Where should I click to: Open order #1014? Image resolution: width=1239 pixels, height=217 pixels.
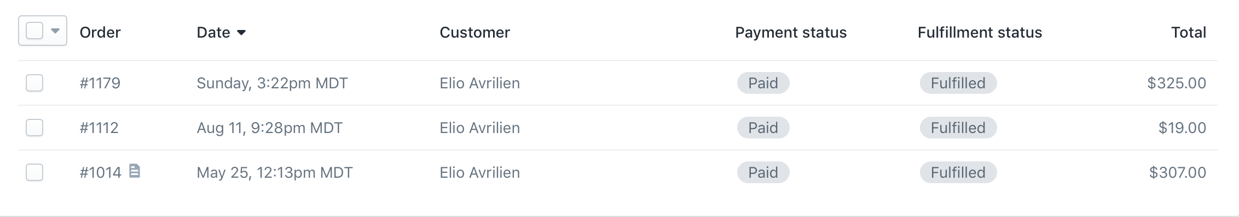[x=101, y=172]
